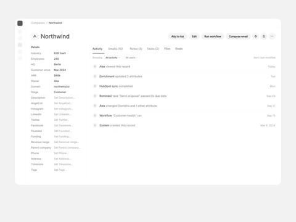
Task: Switch to the Deals tab
Action: tap(179, 49)
